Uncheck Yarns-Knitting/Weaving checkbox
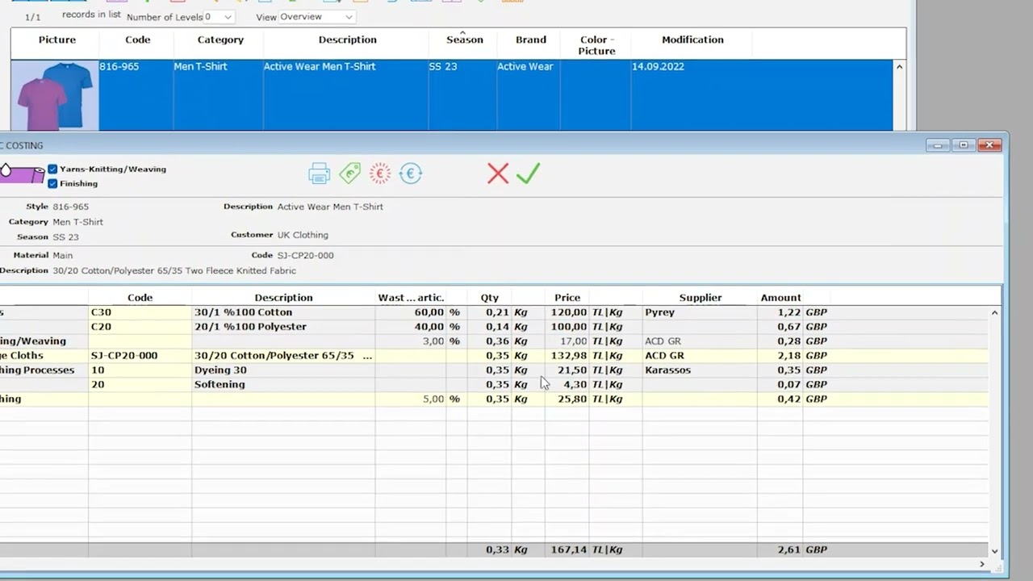 (52, 169)
